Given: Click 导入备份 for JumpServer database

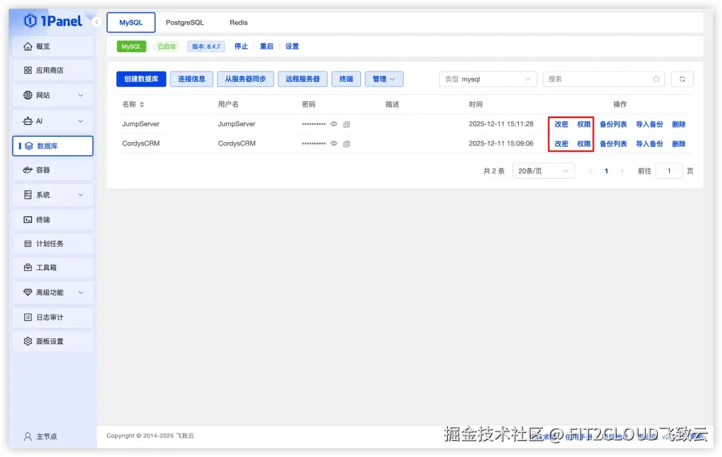Looking at the screenshot, I should 649,125.
